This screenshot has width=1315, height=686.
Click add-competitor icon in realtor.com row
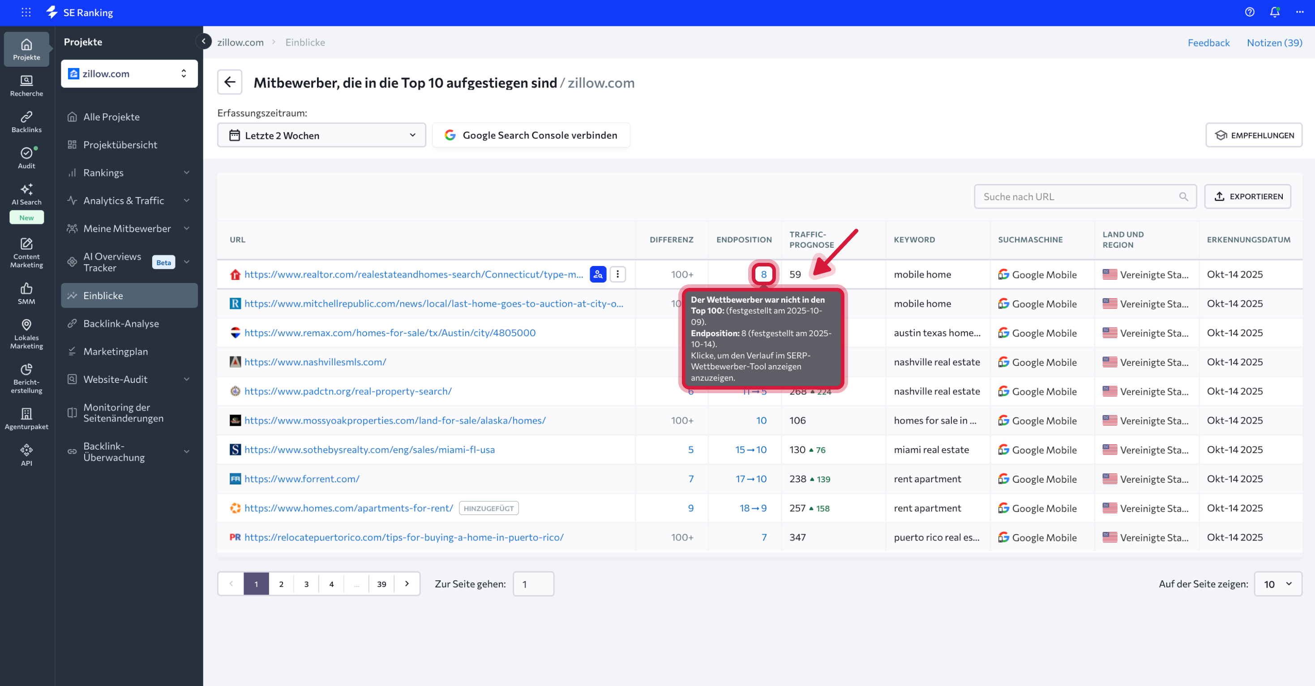(x=598, y=274)
